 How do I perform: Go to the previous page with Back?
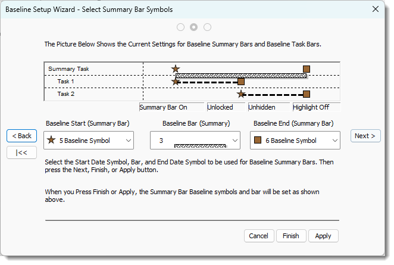(22, 136)
